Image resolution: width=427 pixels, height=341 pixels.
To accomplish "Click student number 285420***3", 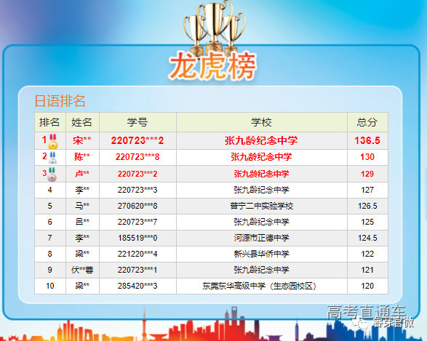I will coord(137,286).
